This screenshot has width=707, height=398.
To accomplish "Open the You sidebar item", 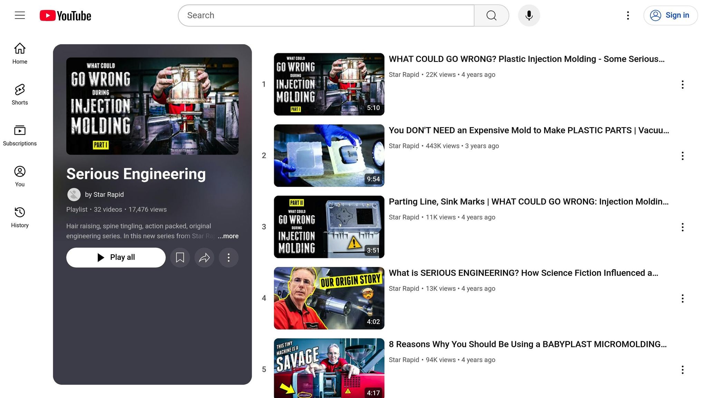I will 20,176.
